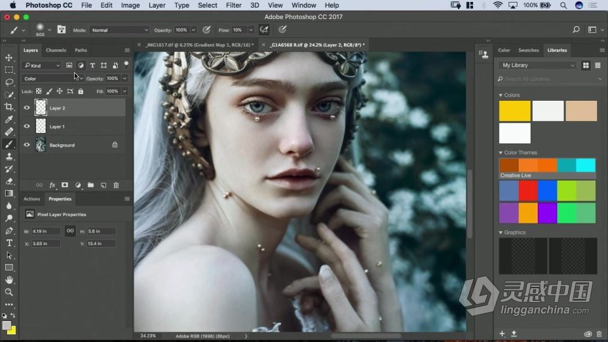Open macOS Spotlight search icon
608x342 pixels.
tap(564, 6)
